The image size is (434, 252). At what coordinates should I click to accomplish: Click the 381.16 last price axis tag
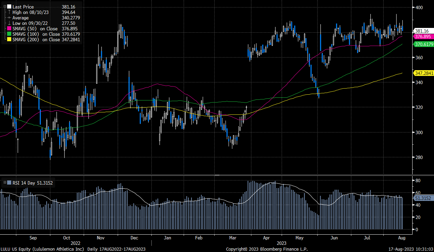[421, 31]
